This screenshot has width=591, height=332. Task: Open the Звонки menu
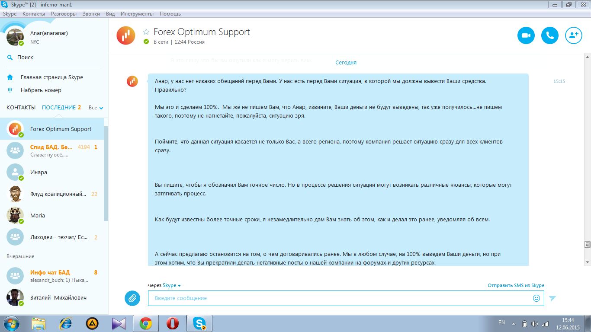(x=91, y=14)
